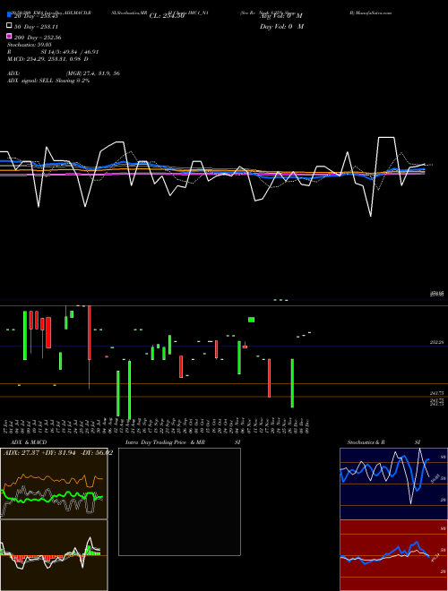Click the 'Stochastics & R' panel title
Image resolution: width=448 pixels, height=591 pixels.
366,442
